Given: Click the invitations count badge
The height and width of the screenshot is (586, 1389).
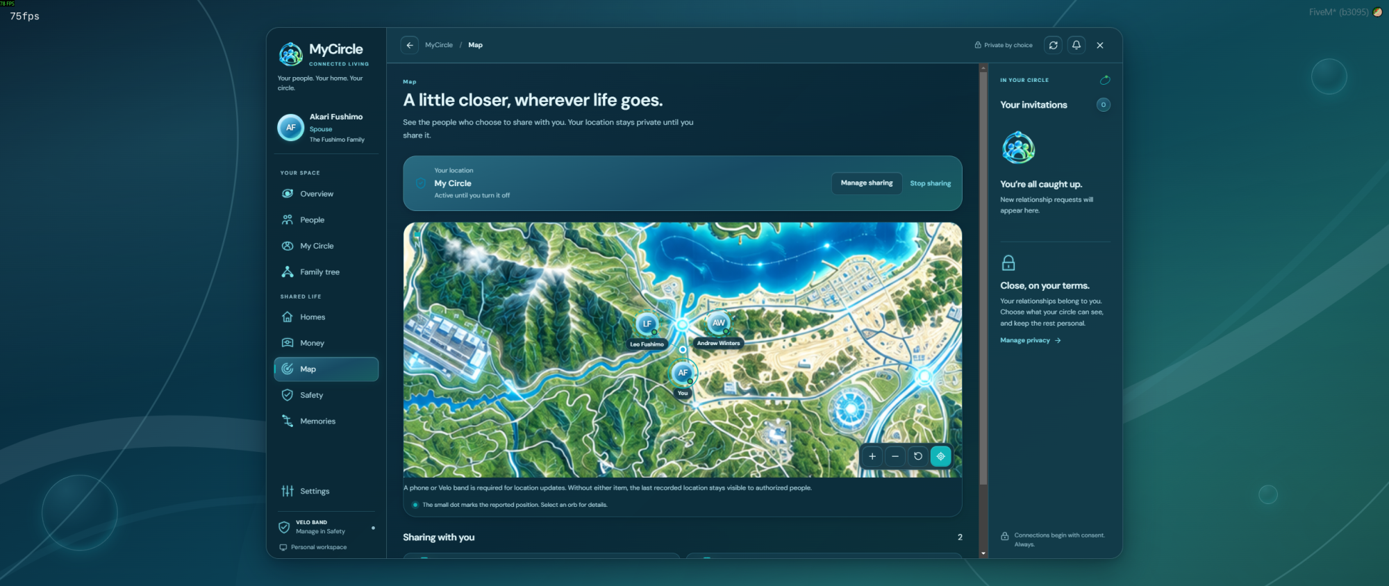Looking at the screenshot, I should click(x=1104, y=105).
